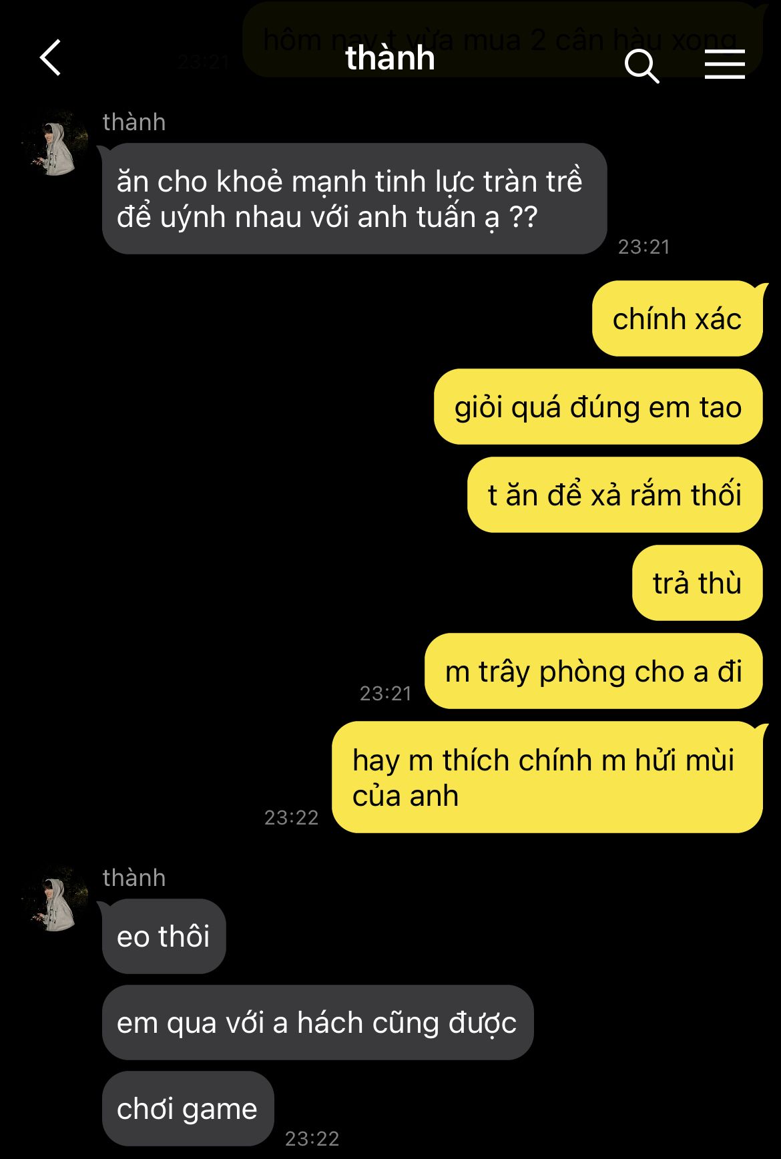
Task: Select the "ăn cho khoẻ mạnh" message bubble
Action: [x=354, y=199]
